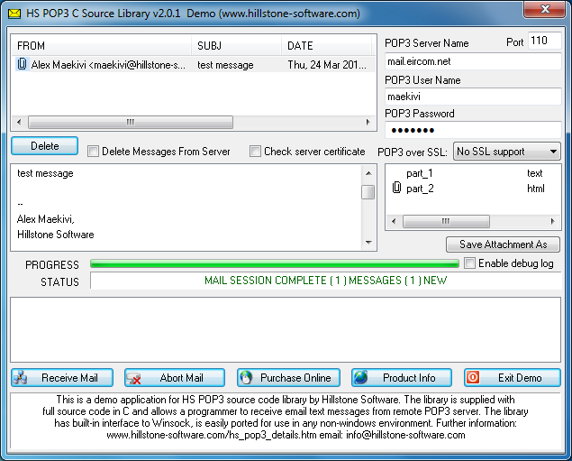This screenshot has height=461, width=572.
Task: Click the message body vertical scrollbar thumb
Action: point(368,192)
